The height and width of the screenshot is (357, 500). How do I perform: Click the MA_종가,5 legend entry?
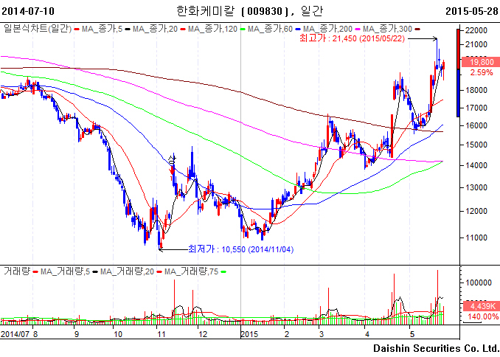pyautogui.click(x=102, y=29)
